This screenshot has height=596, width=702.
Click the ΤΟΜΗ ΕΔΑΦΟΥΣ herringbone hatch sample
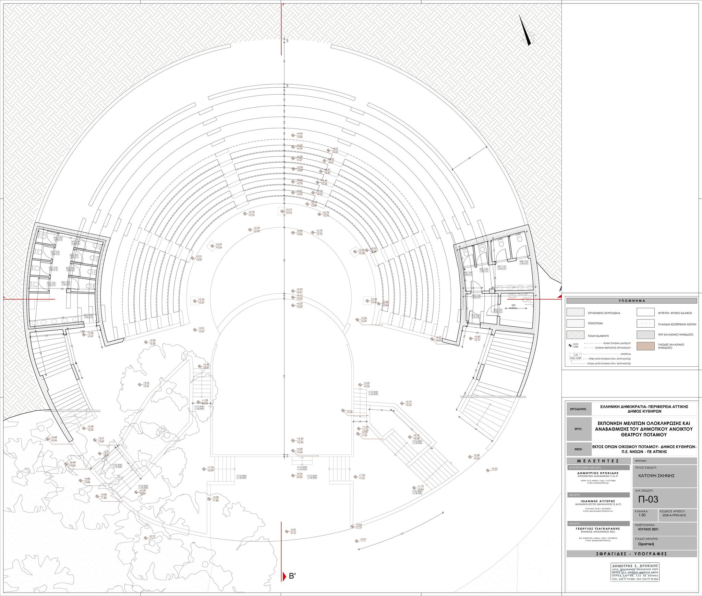[x=575, y=335]
